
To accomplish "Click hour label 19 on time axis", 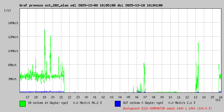I will pos(45,97).
